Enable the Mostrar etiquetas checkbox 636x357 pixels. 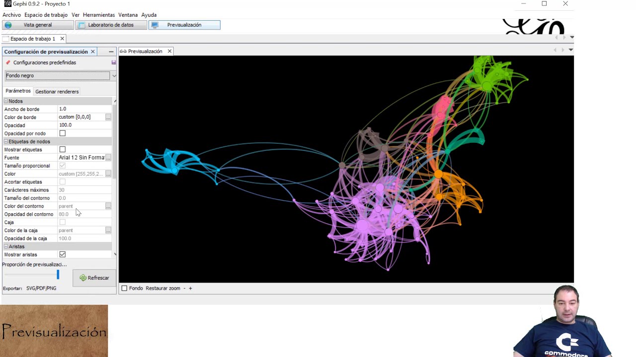(62, 149)
